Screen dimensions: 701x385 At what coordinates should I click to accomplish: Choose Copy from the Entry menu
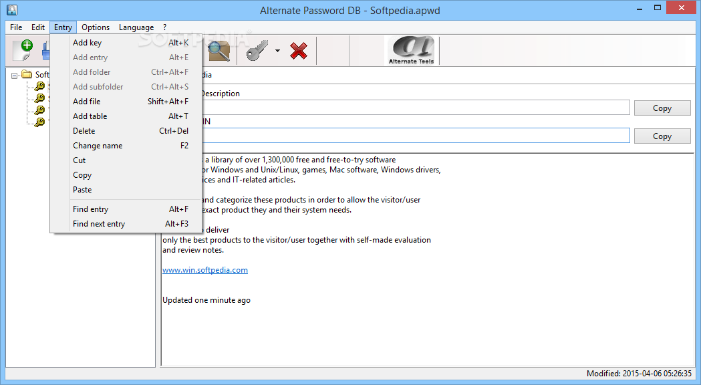pos(126,175)
